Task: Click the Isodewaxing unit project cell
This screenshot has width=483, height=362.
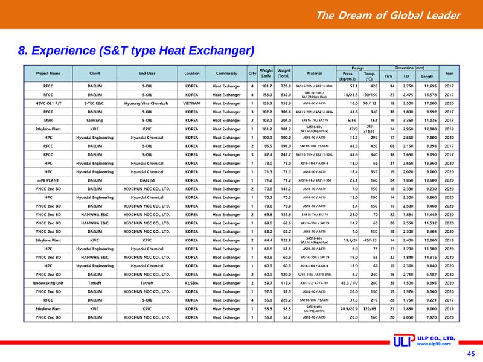Action: (48, 283)
